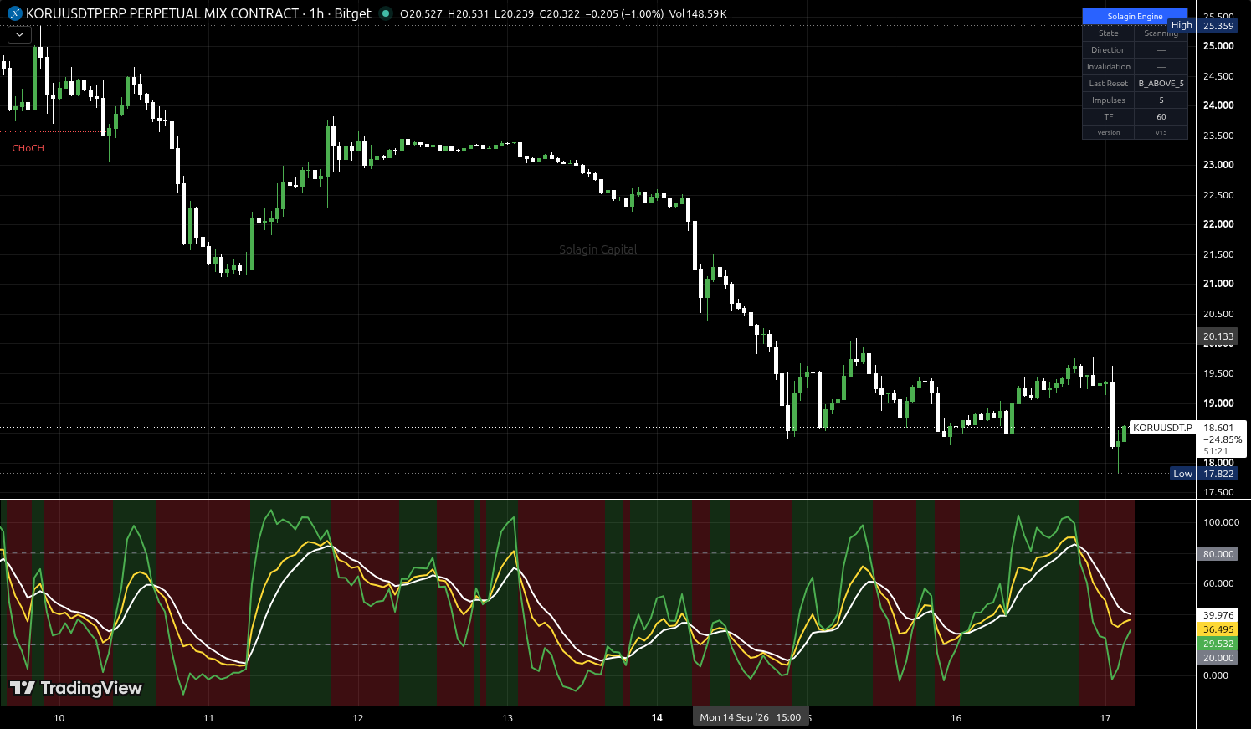Click the Solagin Engine table header

(x=1135, y=17)
